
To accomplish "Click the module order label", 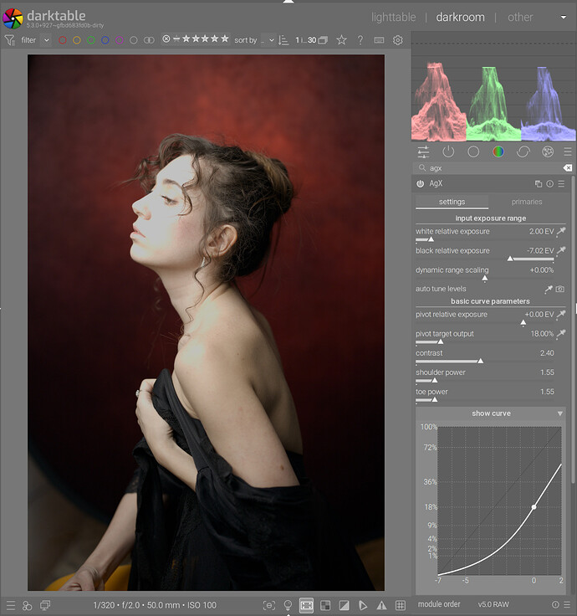I will 441,604.
